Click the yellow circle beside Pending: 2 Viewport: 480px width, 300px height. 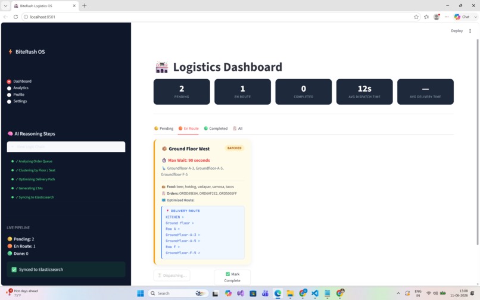point(10,239)
